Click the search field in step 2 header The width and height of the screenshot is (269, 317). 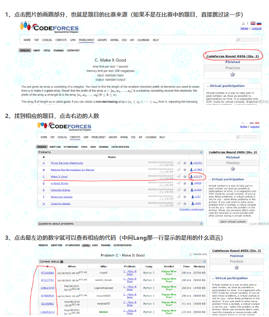click(246, 137)
